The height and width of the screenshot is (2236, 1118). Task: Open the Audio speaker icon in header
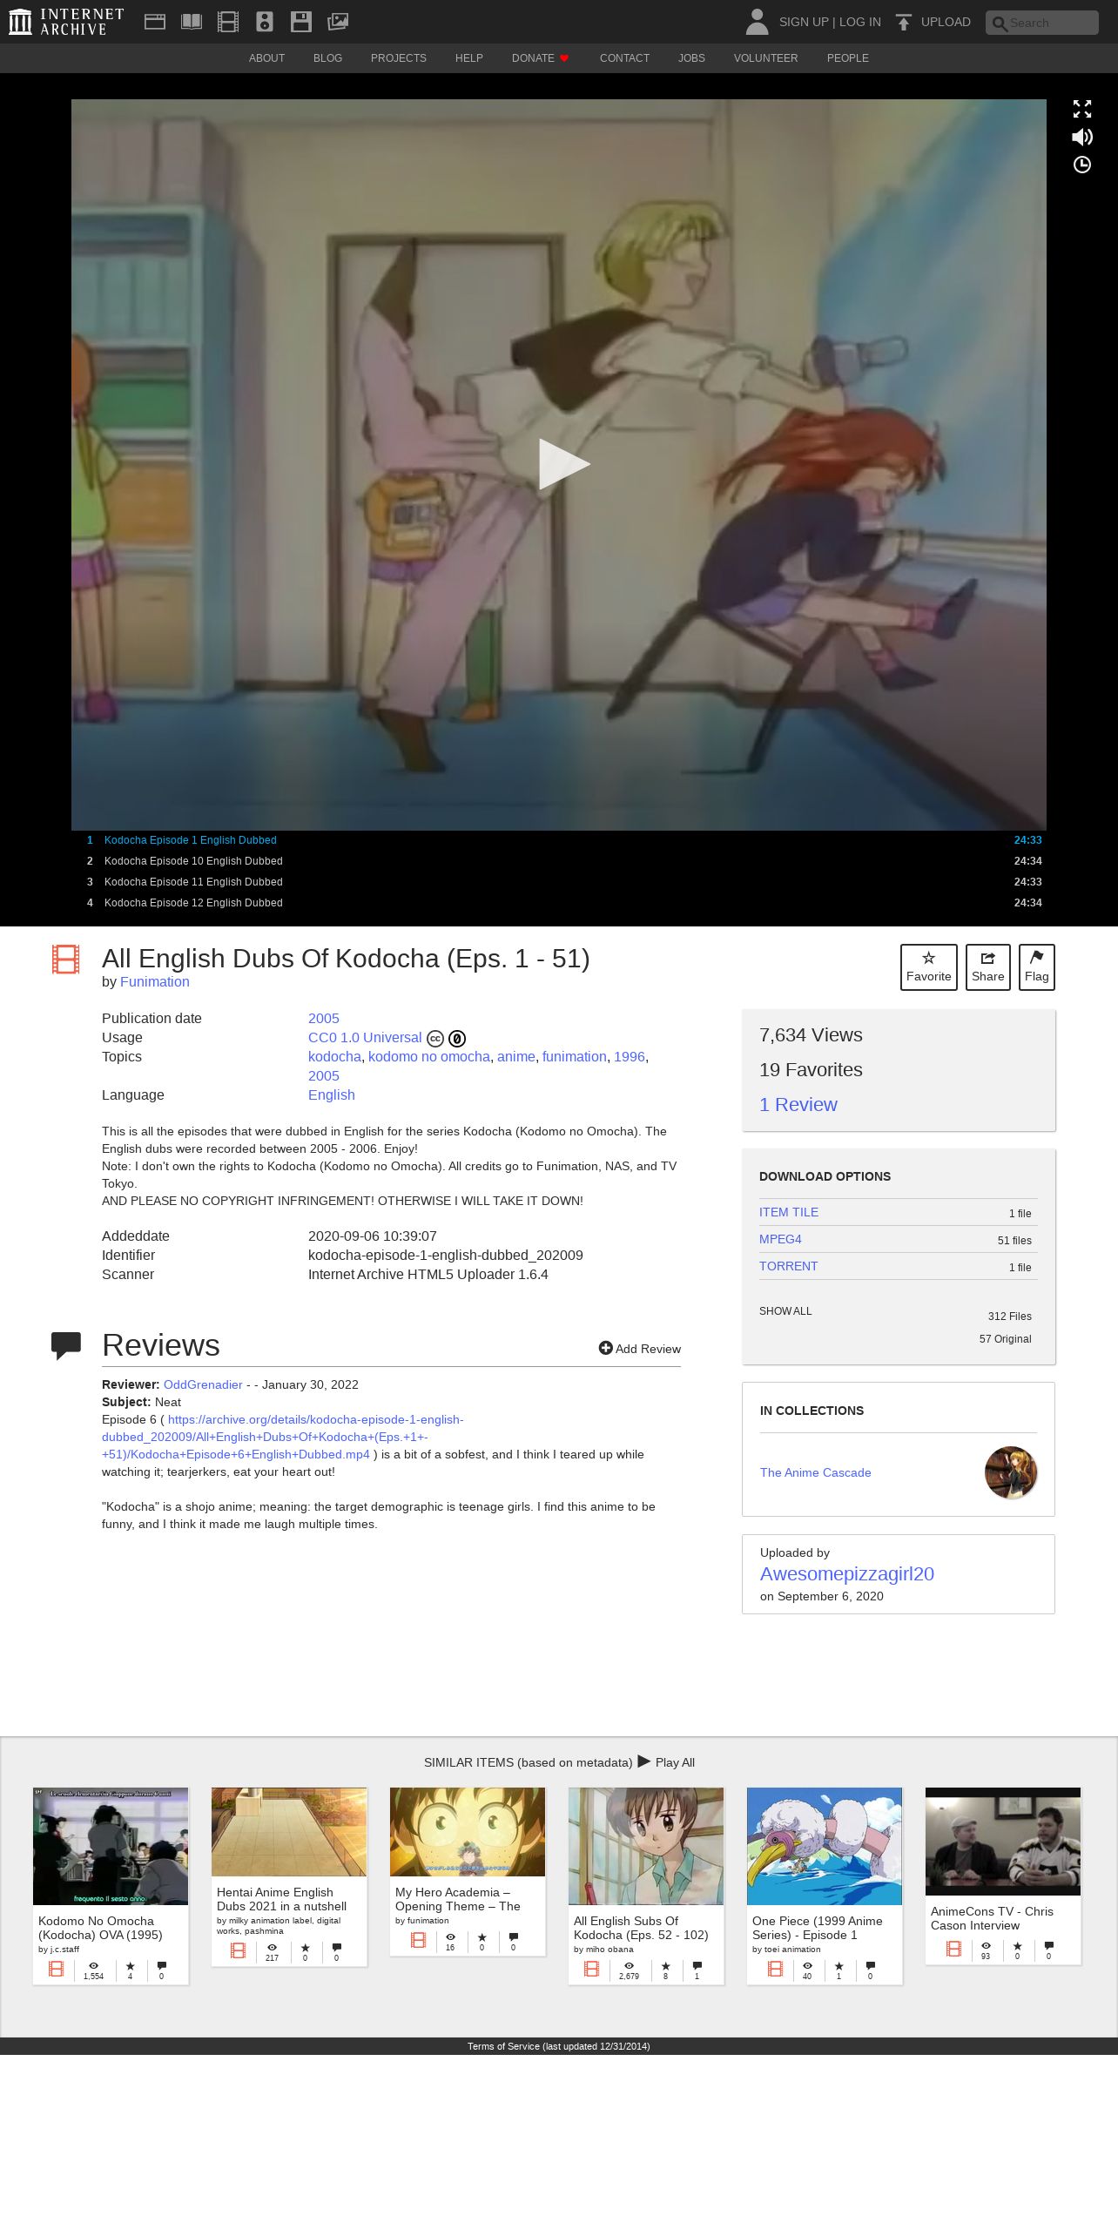coord(265,22)
